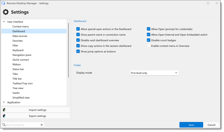The image size is (224, 132).
Task: Select Tabs settings entry
Action: point(15,74)
